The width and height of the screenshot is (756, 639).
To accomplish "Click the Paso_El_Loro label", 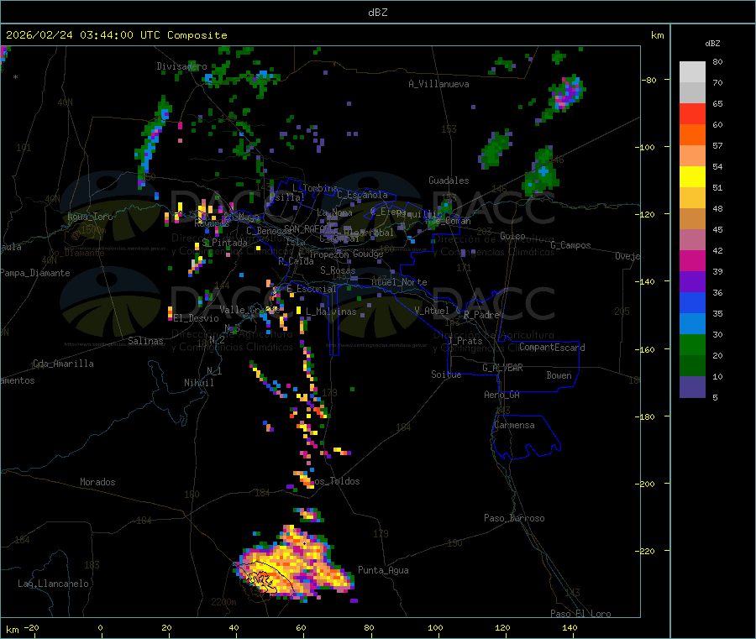I will coord(580,614).
